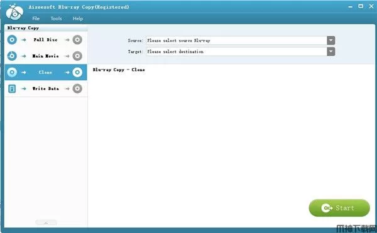Screen dimensions: 377x233
Task: Click the Clone target disc icon
Action: click(x=77, y=72)
